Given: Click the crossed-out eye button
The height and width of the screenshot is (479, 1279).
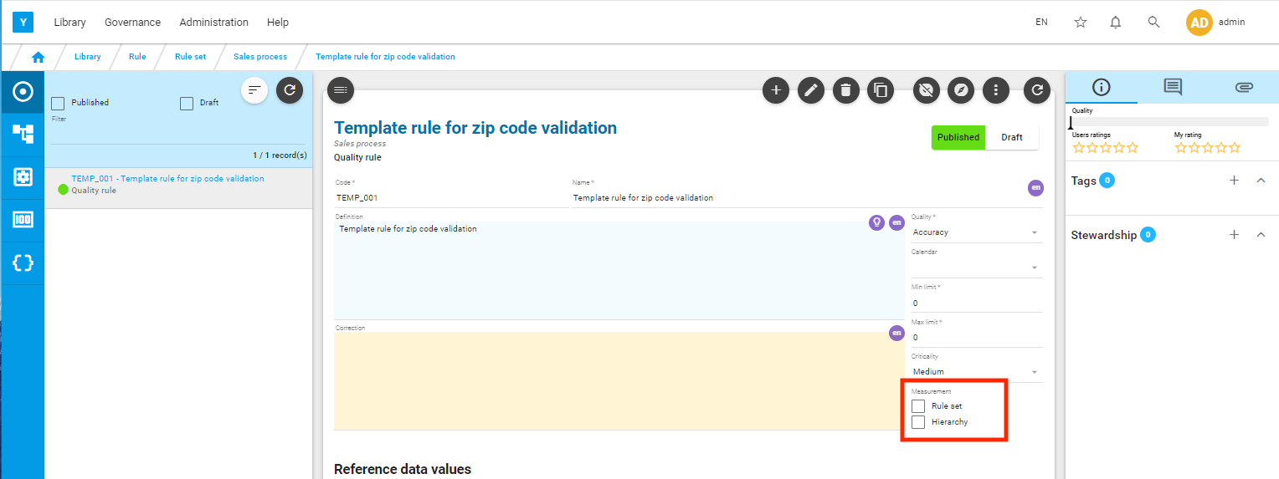Looking at the screenshot, I should 926,90.
